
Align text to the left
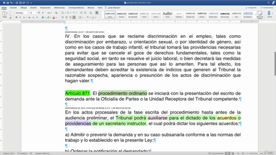point(63,17)
